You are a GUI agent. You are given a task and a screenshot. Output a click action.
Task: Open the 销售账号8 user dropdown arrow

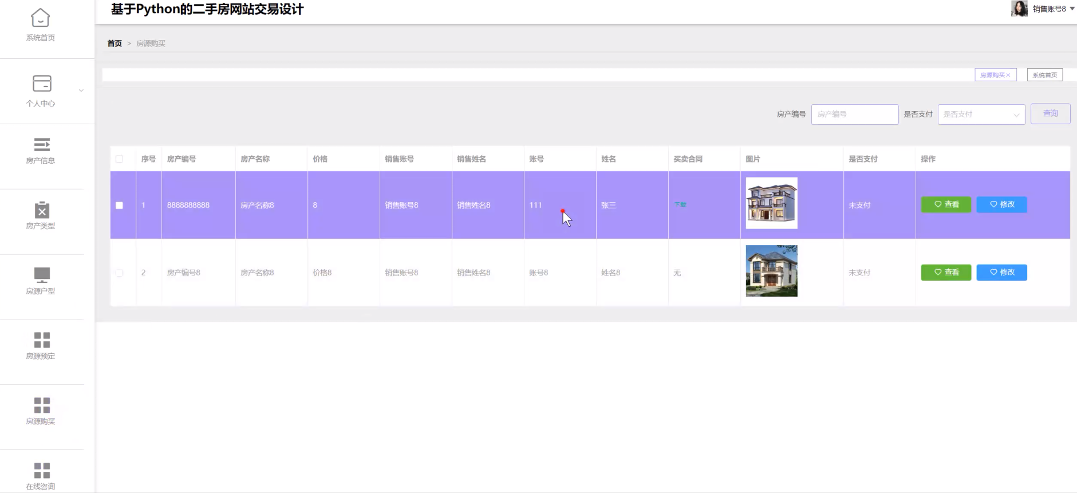(1072, 9)
